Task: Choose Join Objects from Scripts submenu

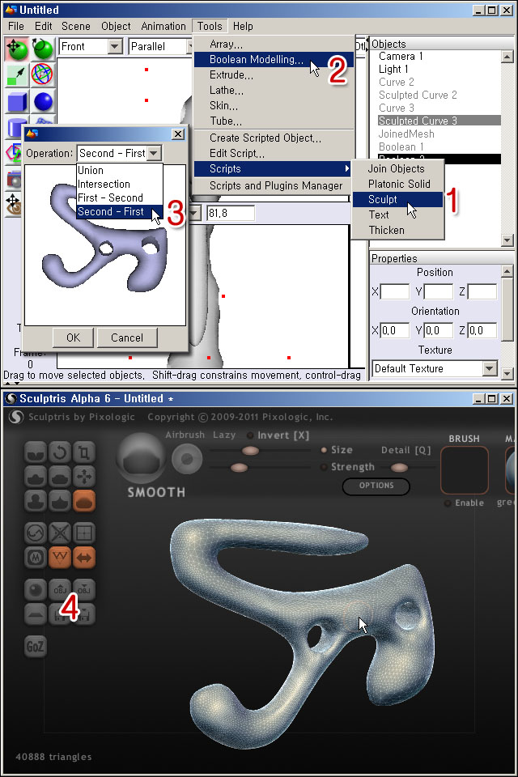Action: [397, 168]
